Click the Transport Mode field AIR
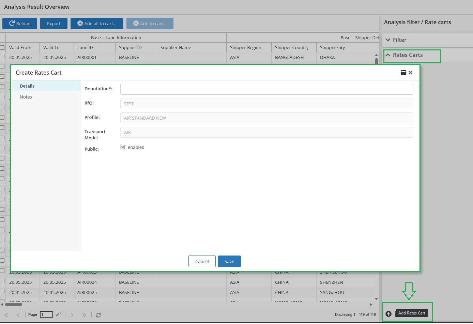Image resolution: width=473 pixels, height=324 pixels. pos(267,132)
